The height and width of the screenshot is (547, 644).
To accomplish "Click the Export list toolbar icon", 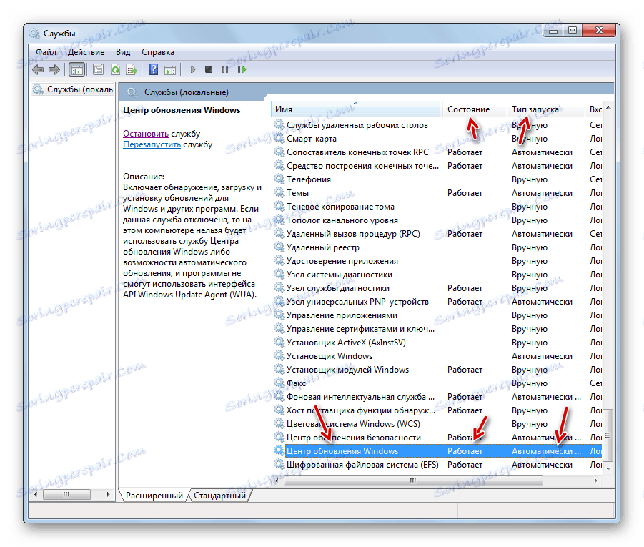I will 132,70.
